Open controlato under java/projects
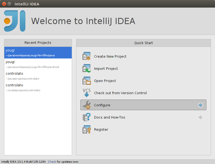 (38, 76)
